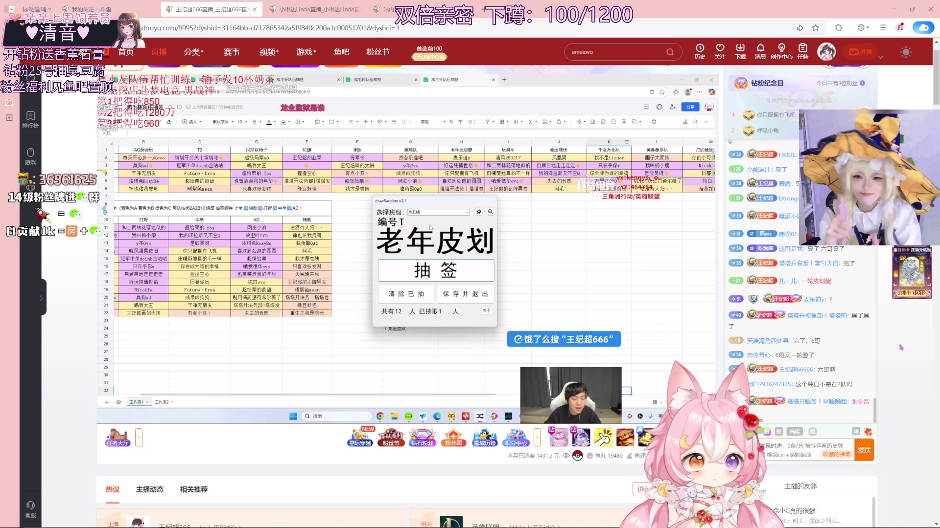
Task: Click the user avatar in Douyu header
Action: [x=827, y=51]
